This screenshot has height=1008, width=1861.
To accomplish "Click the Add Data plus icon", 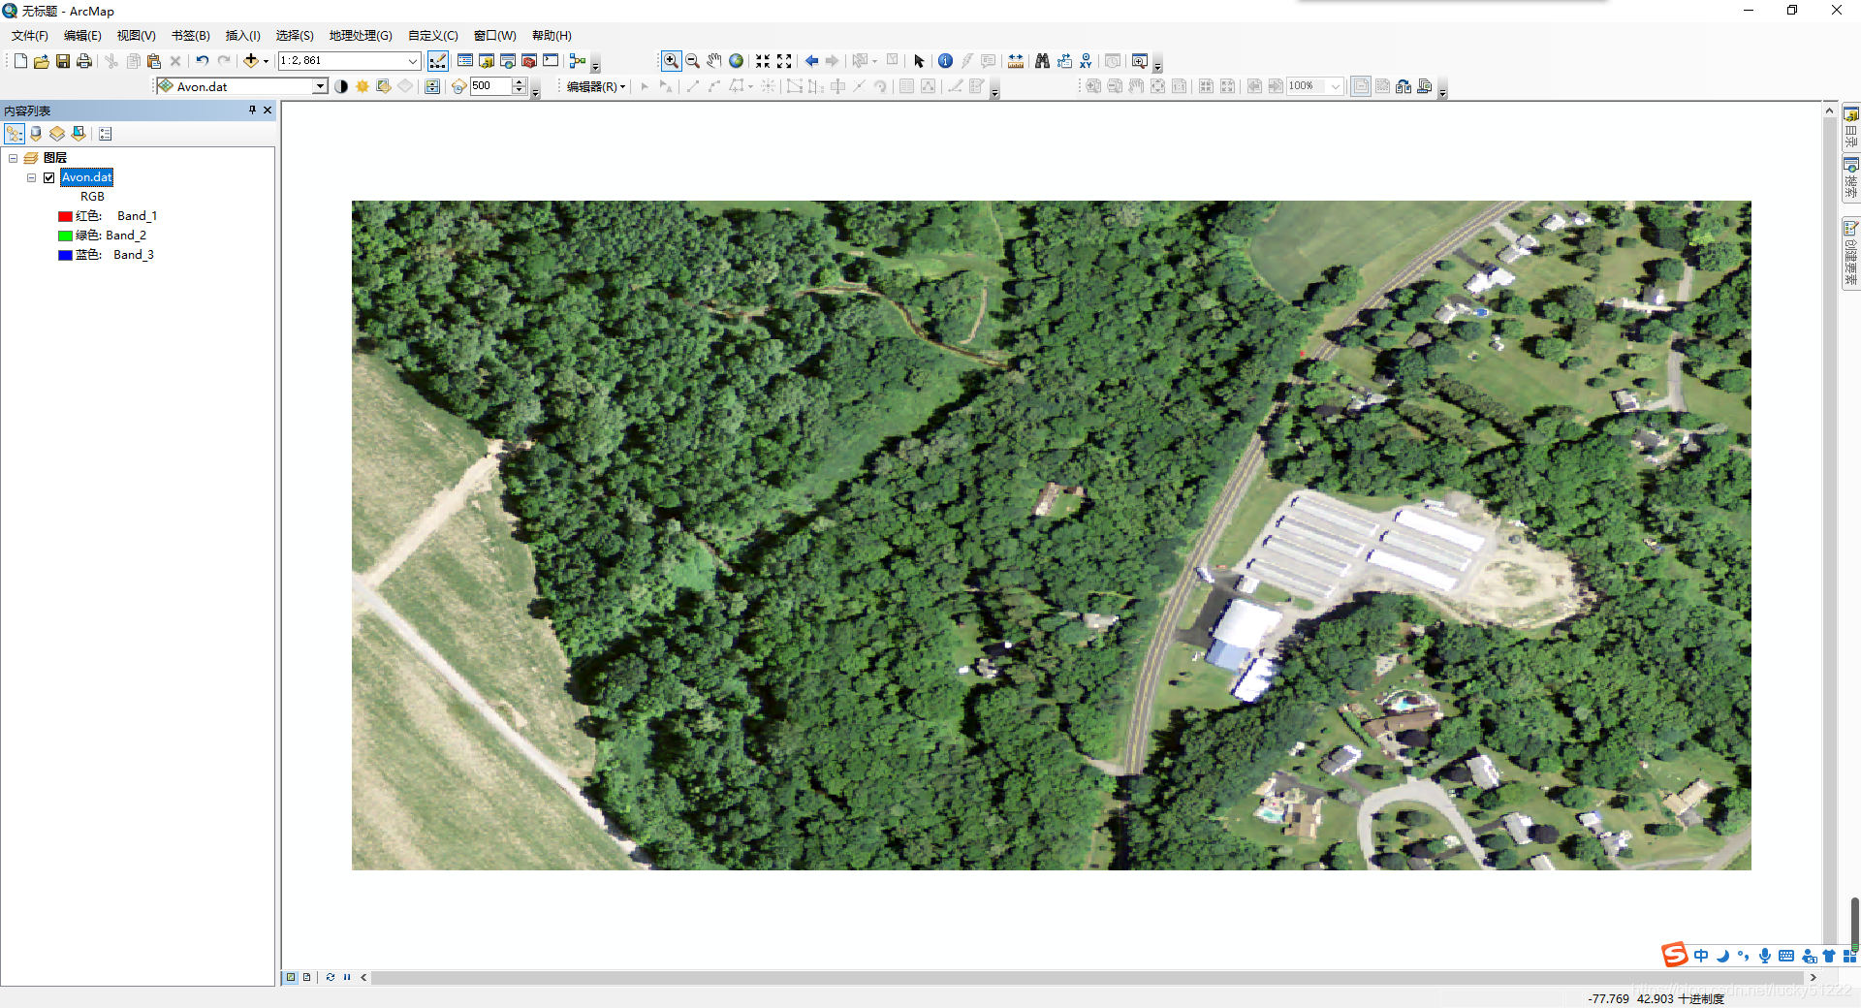I will (251, 61).
